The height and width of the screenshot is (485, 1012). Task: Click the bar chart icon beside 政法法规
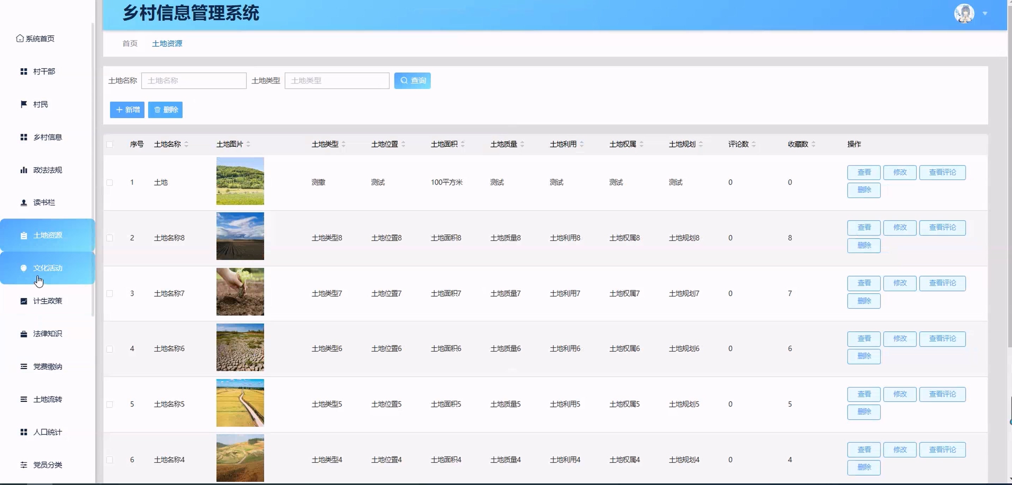tap(24, 170)
